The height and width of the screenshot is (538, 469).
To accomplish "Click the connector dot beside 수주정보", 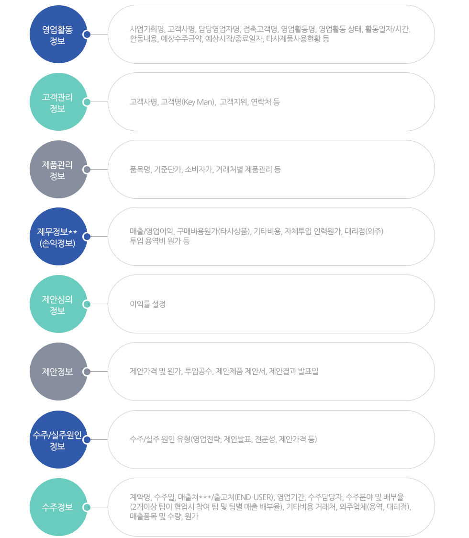I will point(87,507).
